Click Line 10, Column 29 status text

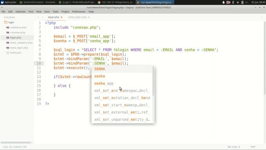(15, 147)
